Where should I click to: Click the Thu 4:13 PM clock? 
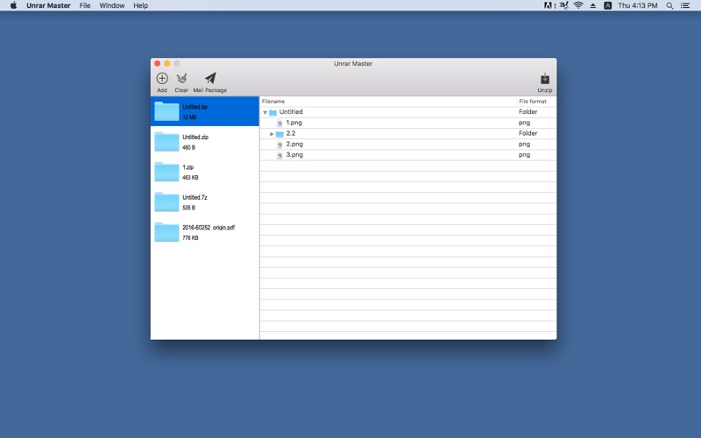(x=638, y=5)
